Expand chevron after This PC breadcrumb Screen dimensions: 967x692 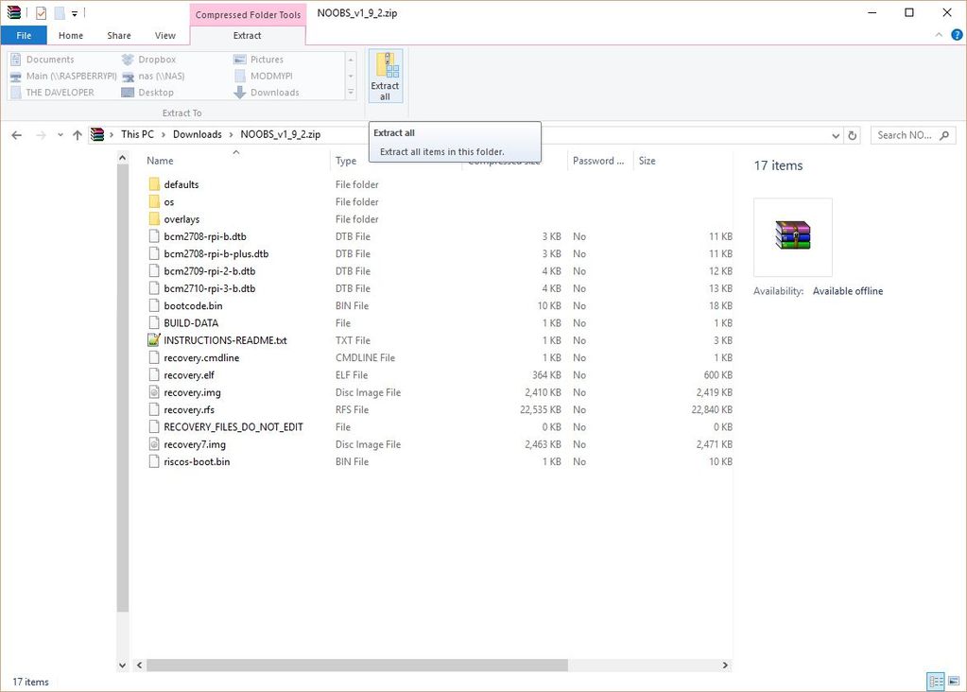click(164, 134)
